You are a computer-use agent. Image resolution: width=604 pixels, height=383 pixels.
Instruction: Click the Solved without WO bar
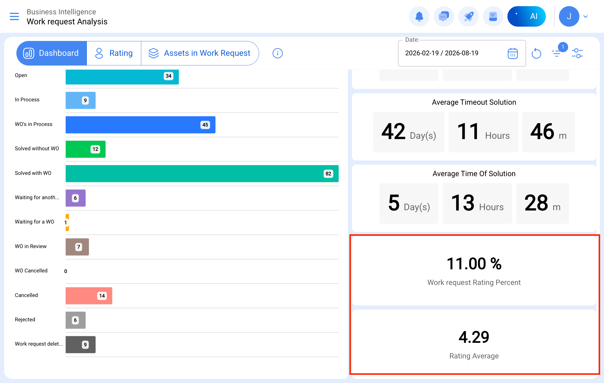[x=86, y=149]
